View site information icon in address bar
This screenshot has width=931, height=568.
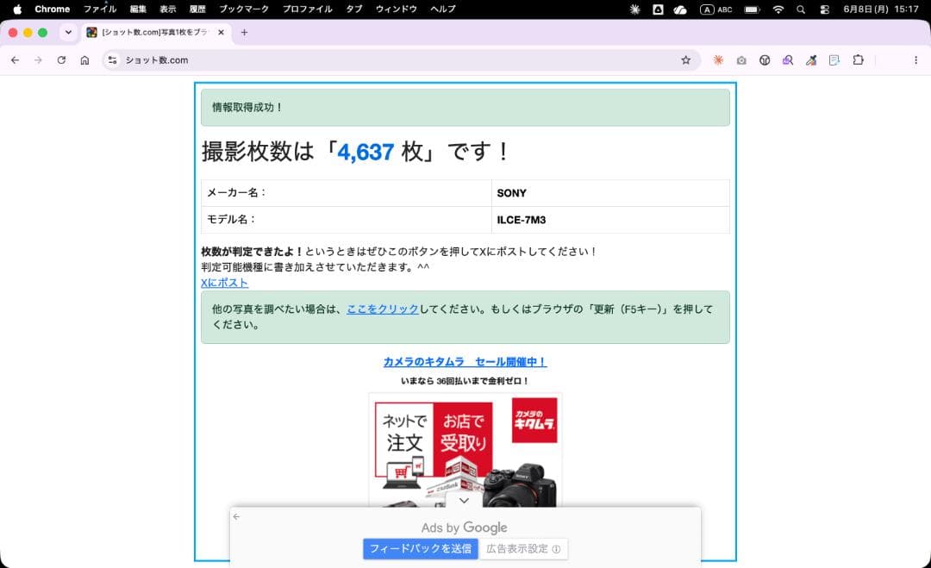[x=112, y=60]
